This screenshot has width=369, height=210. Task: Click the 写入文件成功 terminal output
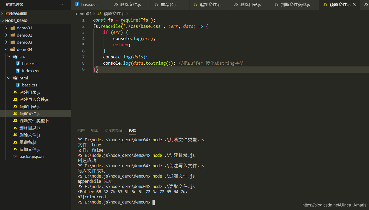point(92,171)
